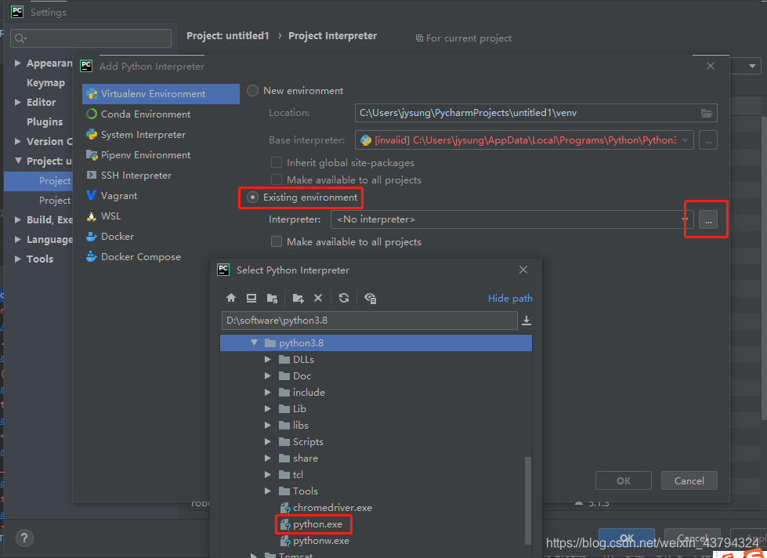
Task: Jump to project directory in file chooser
Action: point(273,298)
